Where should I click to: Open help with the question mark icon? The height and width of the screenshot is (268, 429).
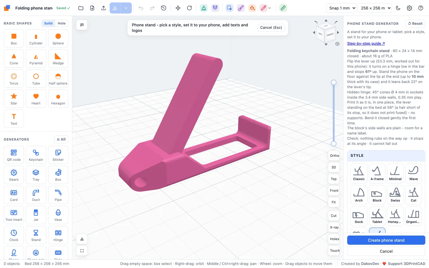[421, 8]
